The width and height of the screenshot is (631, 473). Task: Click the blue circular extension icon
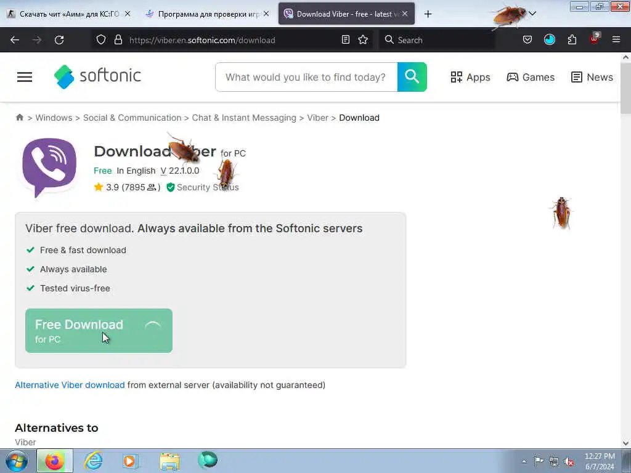point(549,40)
